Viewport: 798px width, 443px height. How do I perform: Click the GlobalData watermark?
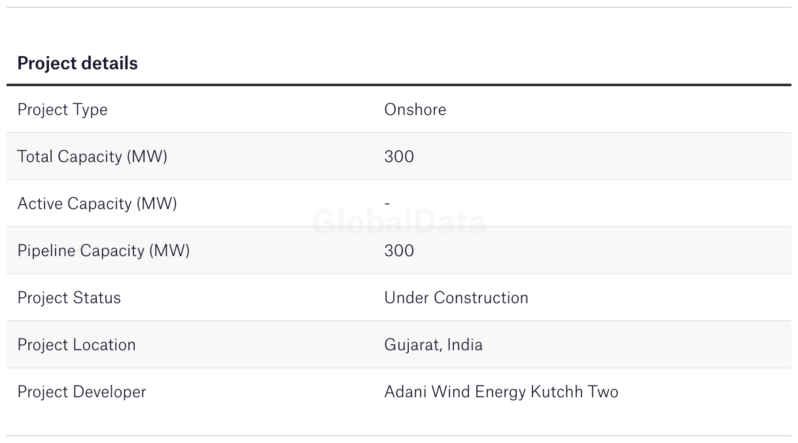click(399, 223)
